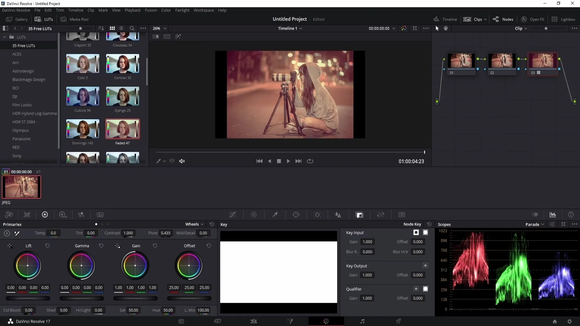Expand the Timeline 1 dropdown selector
The image size is (580, 326).
[301, 28]
